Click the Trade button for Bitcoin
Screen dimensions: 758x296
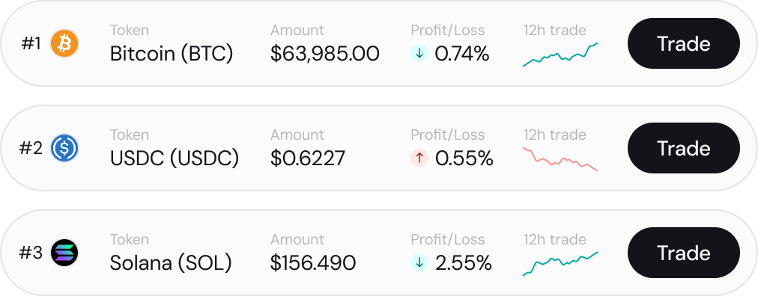tap(684, 43)
